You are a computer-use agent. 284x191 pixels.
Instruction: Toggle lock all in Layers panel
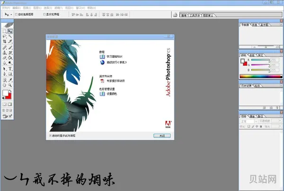[261, 126]
